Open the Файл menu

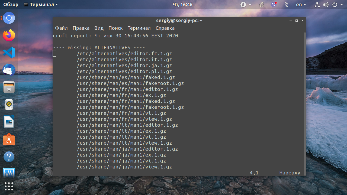click(62, 28)
